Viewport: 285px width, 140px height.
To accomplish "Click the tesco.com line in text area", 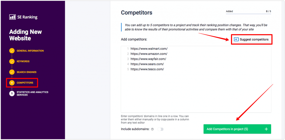I will (147, 69).
